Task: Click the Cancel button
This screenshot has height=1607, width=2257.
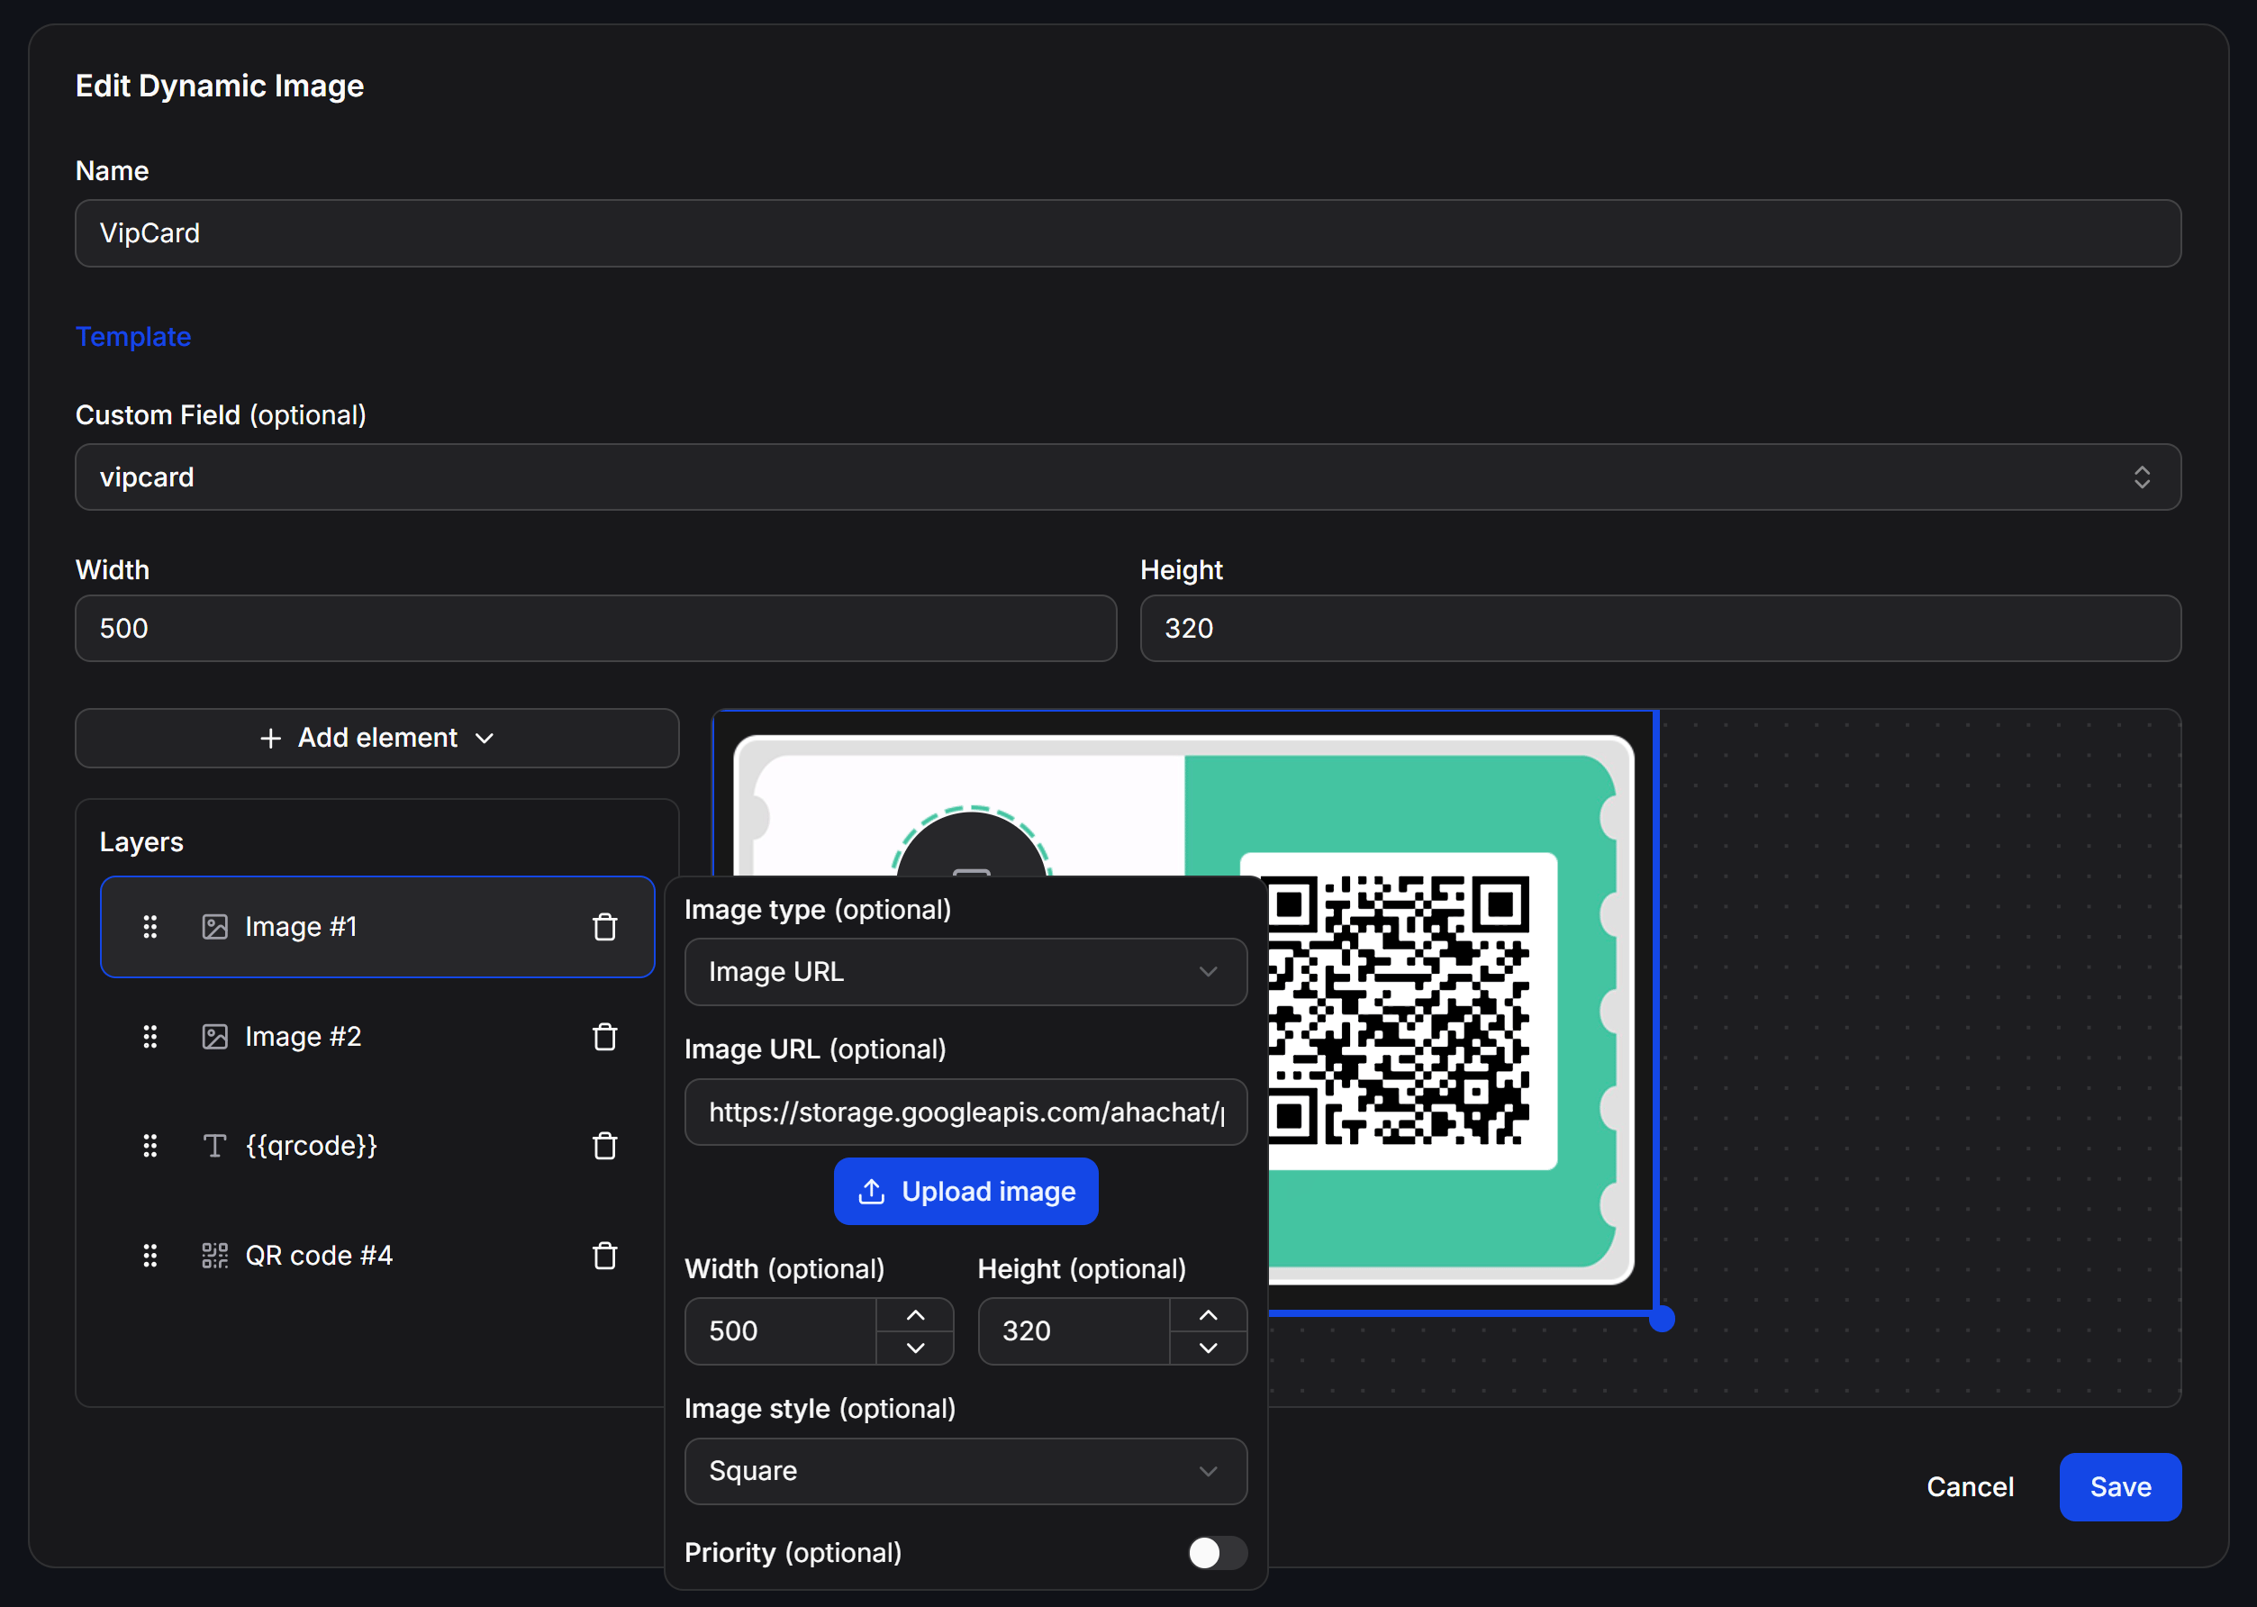Action: click(1970, 1487)
